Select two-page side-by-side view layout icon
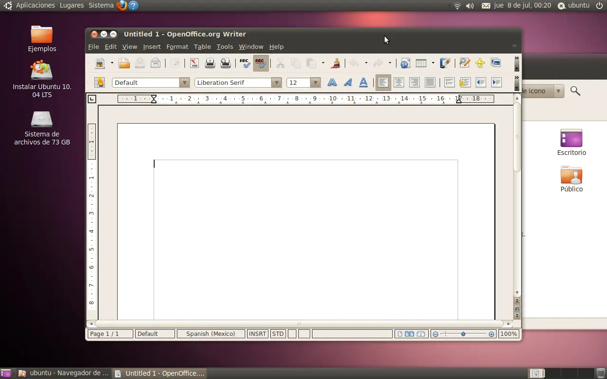The image size is (607, 379). point(409,334)
